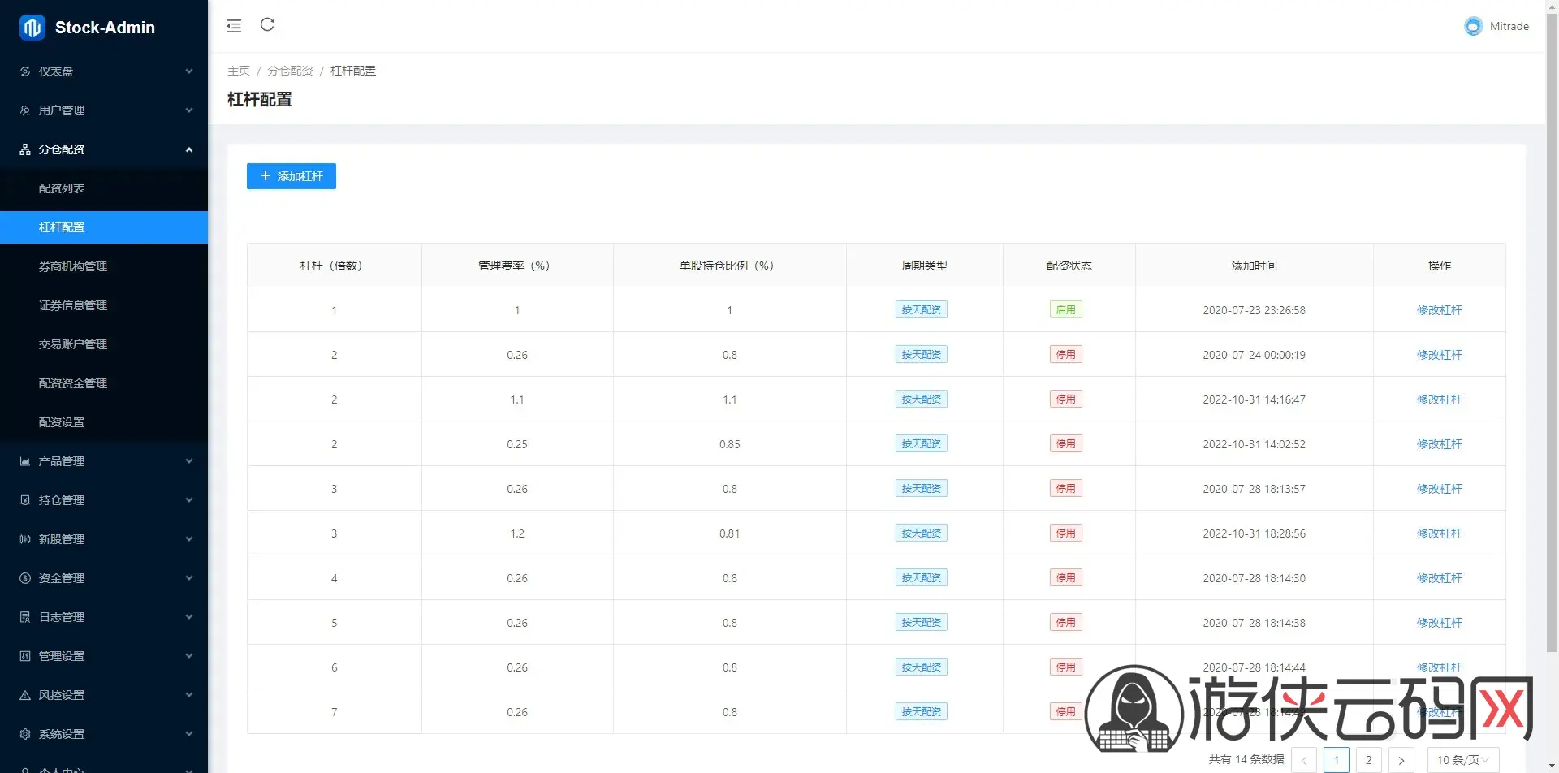Expand the 产品管理 menu
Viewport: 1559px width, 773px height.
[104, 461]
